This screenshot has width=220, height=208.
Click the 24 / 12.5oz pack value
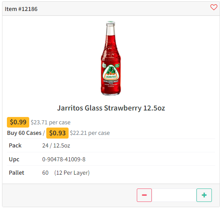(x=56, y=145)
